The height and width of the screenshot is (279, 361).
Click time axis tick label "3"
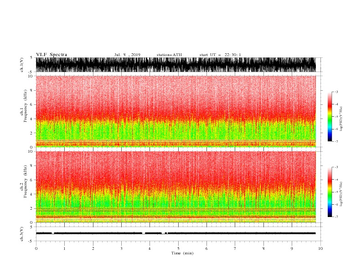(121, 248)
